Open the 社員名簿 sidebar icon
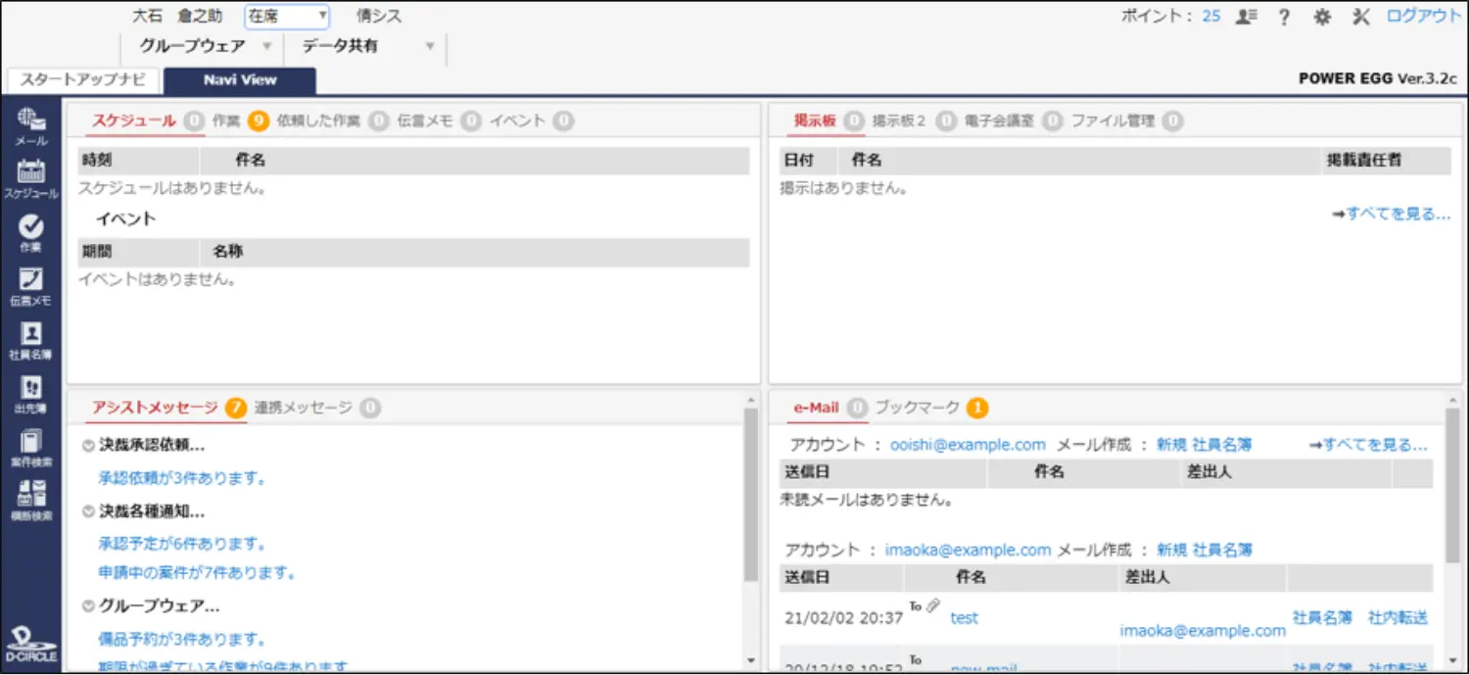This screenshot has height=675, width=1469. [x=31, y=336]
